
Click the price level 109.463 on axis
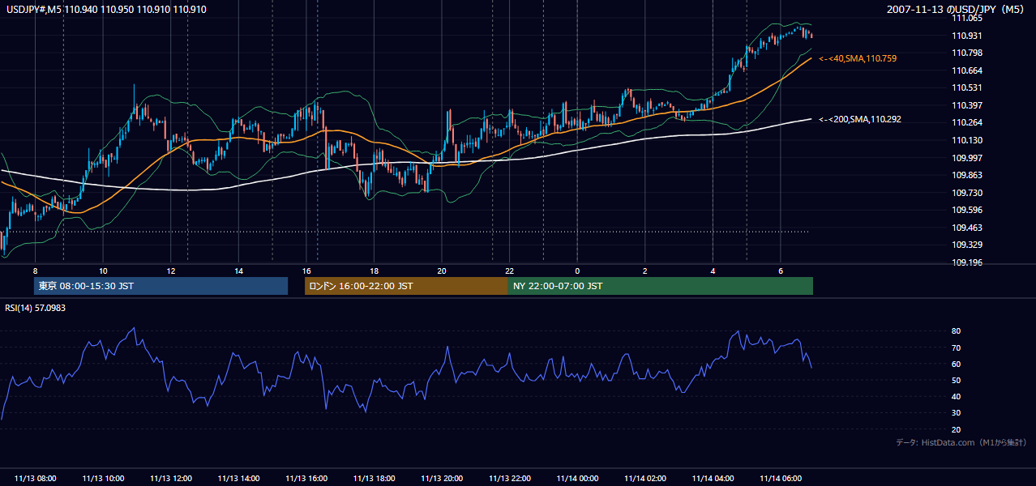click(x=967, y=228)
